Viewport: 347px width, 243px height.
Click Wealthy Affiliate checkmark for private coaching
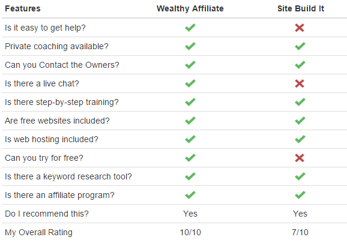(x=190, y=46)
